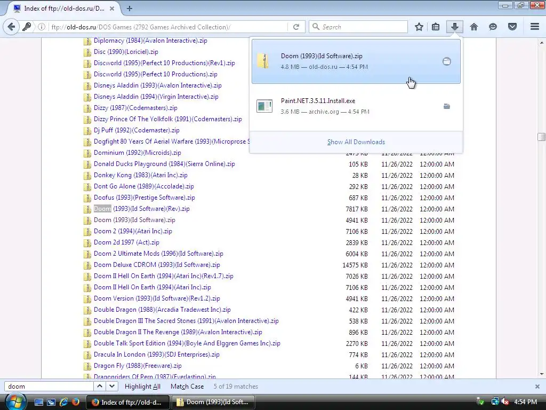The height and width of the screenshot is (410, 546).
Task: Click the find bar text field containing doom
Action: click(x=49, y=387)
